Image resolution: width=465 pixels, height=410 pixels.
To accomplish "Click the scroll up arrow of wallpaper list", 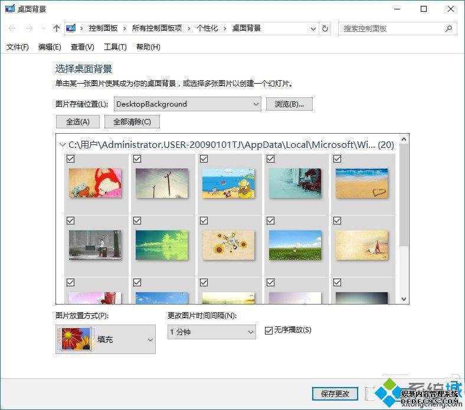I will (x=404, y=139).
